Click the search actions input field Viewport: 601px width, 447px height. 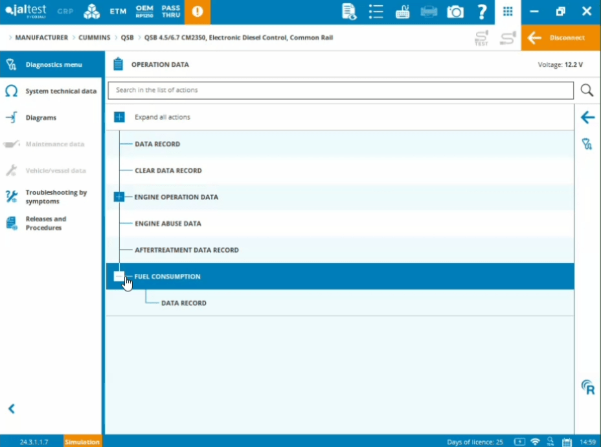tap(341, 90)
